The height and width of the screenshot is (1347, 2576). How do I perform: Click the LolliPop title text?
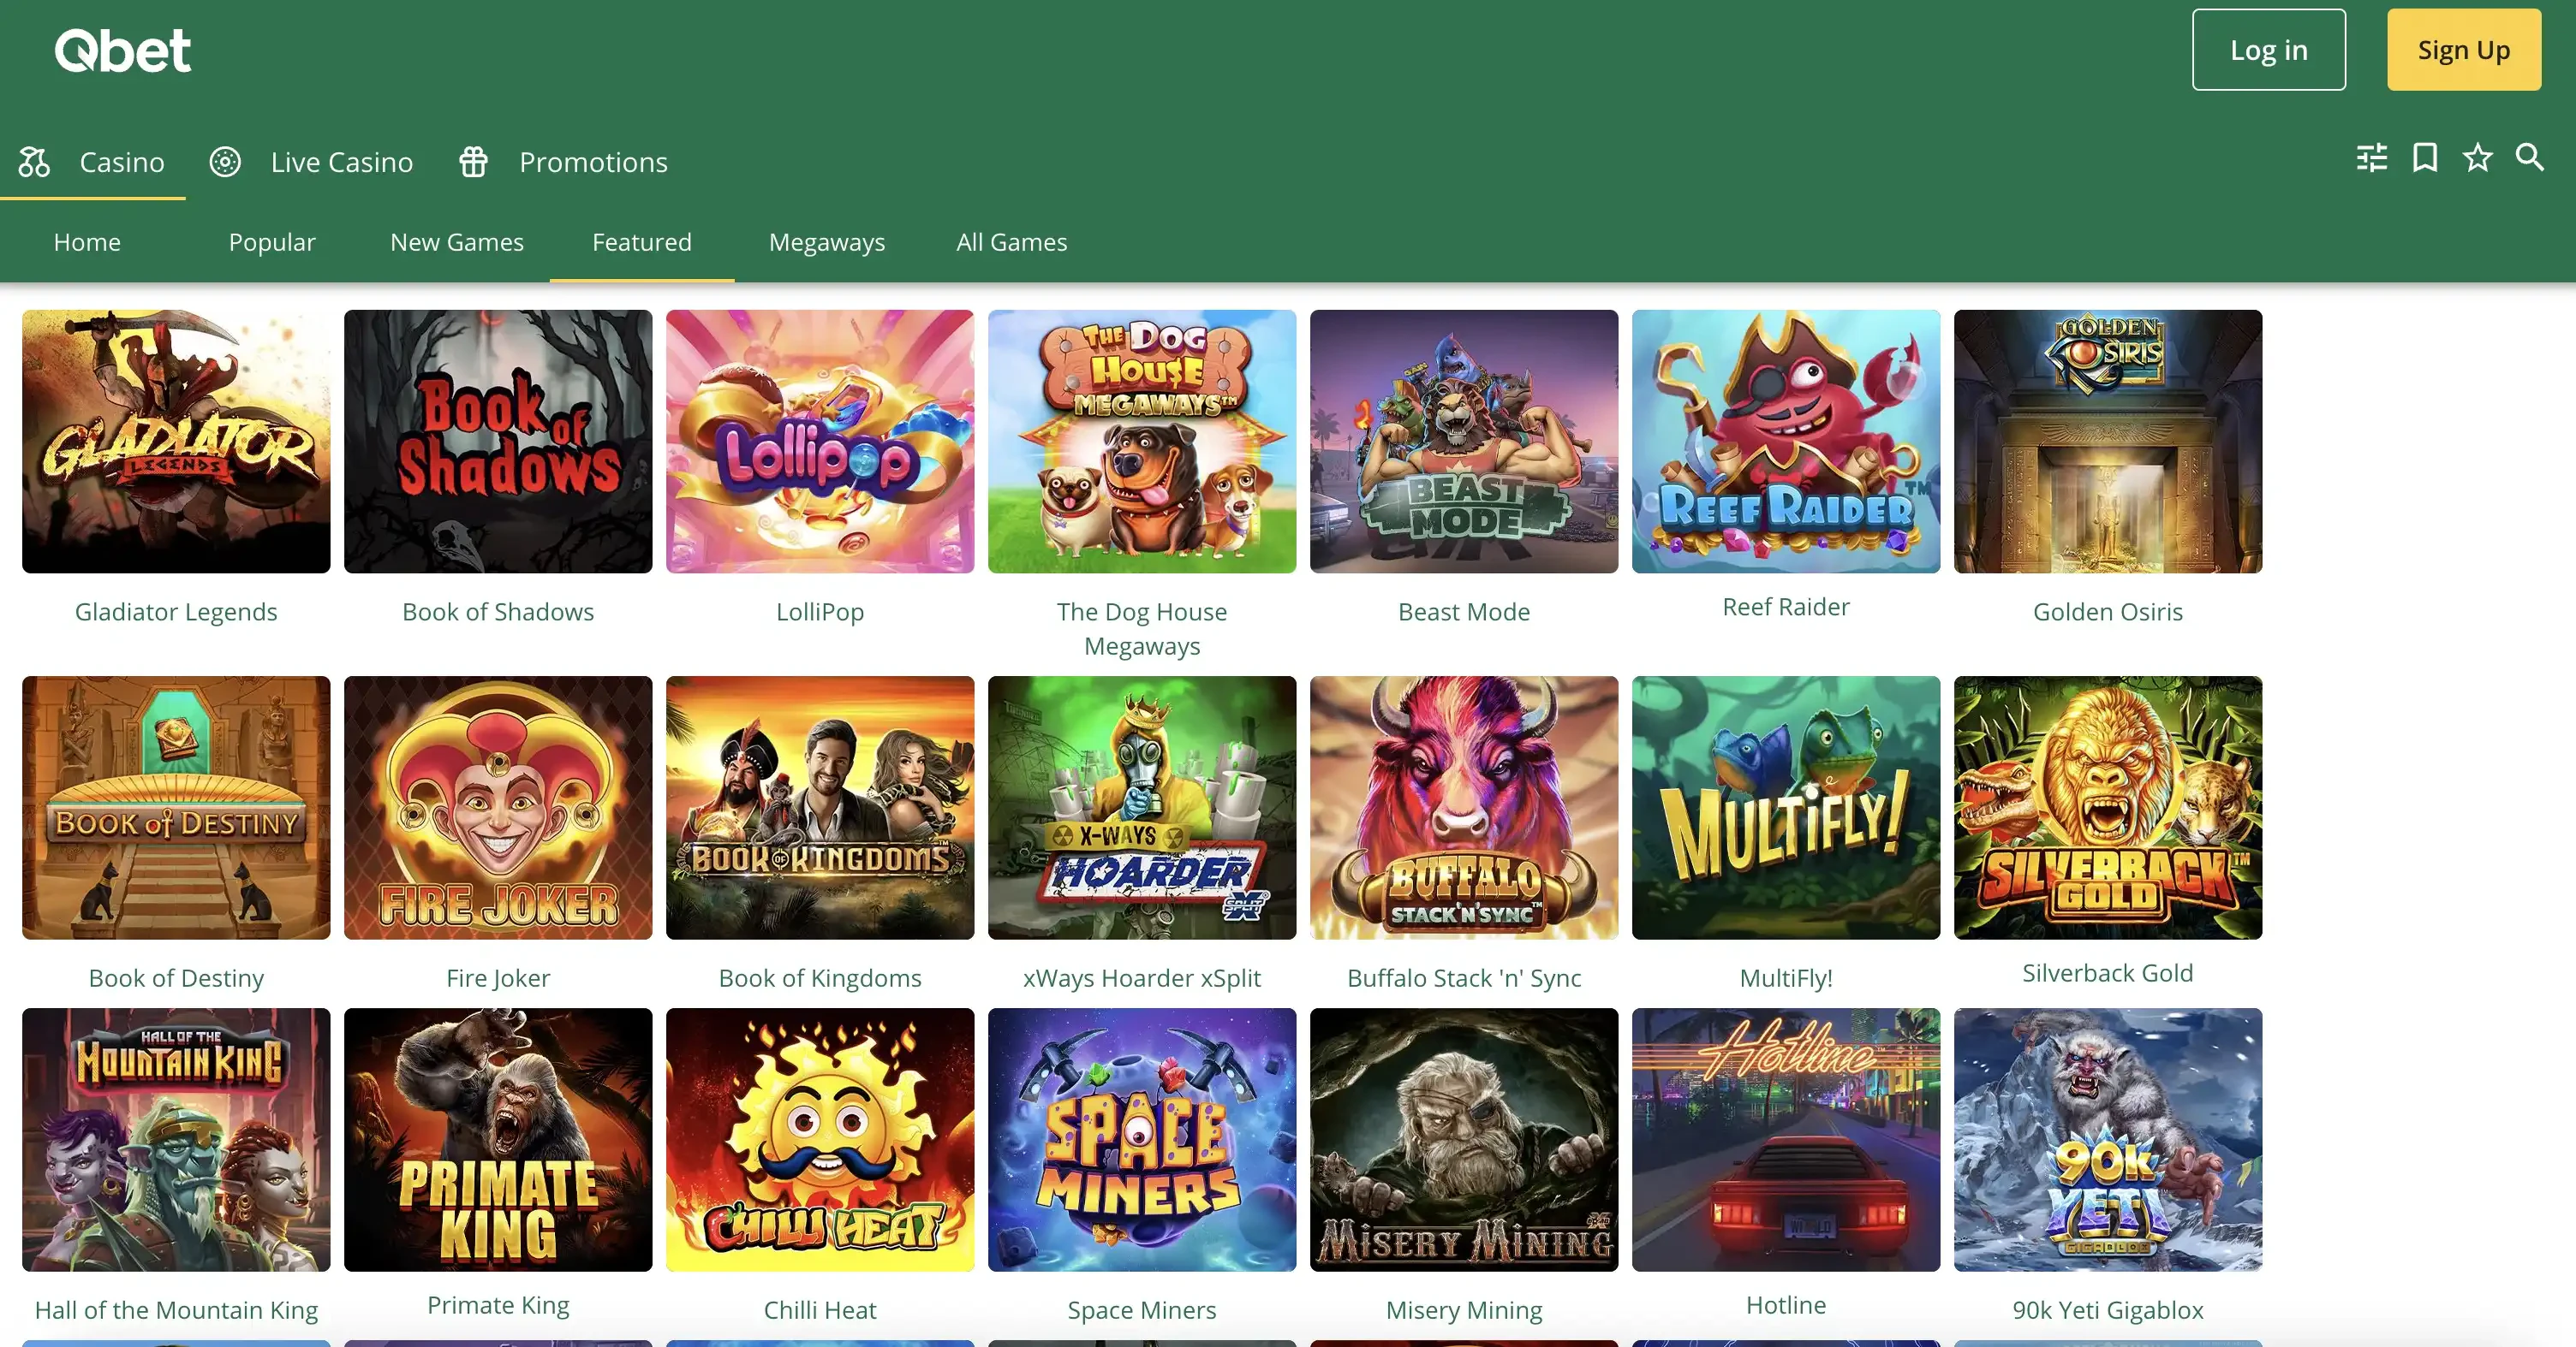[x=820, y=612]
